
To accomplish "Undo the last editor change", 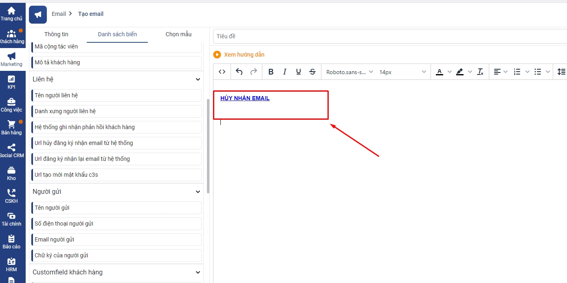I will pos(239,72).
